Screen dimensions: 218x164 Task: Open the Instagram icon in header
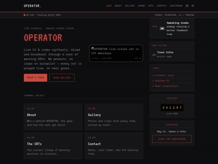click(x=187, y=6)
